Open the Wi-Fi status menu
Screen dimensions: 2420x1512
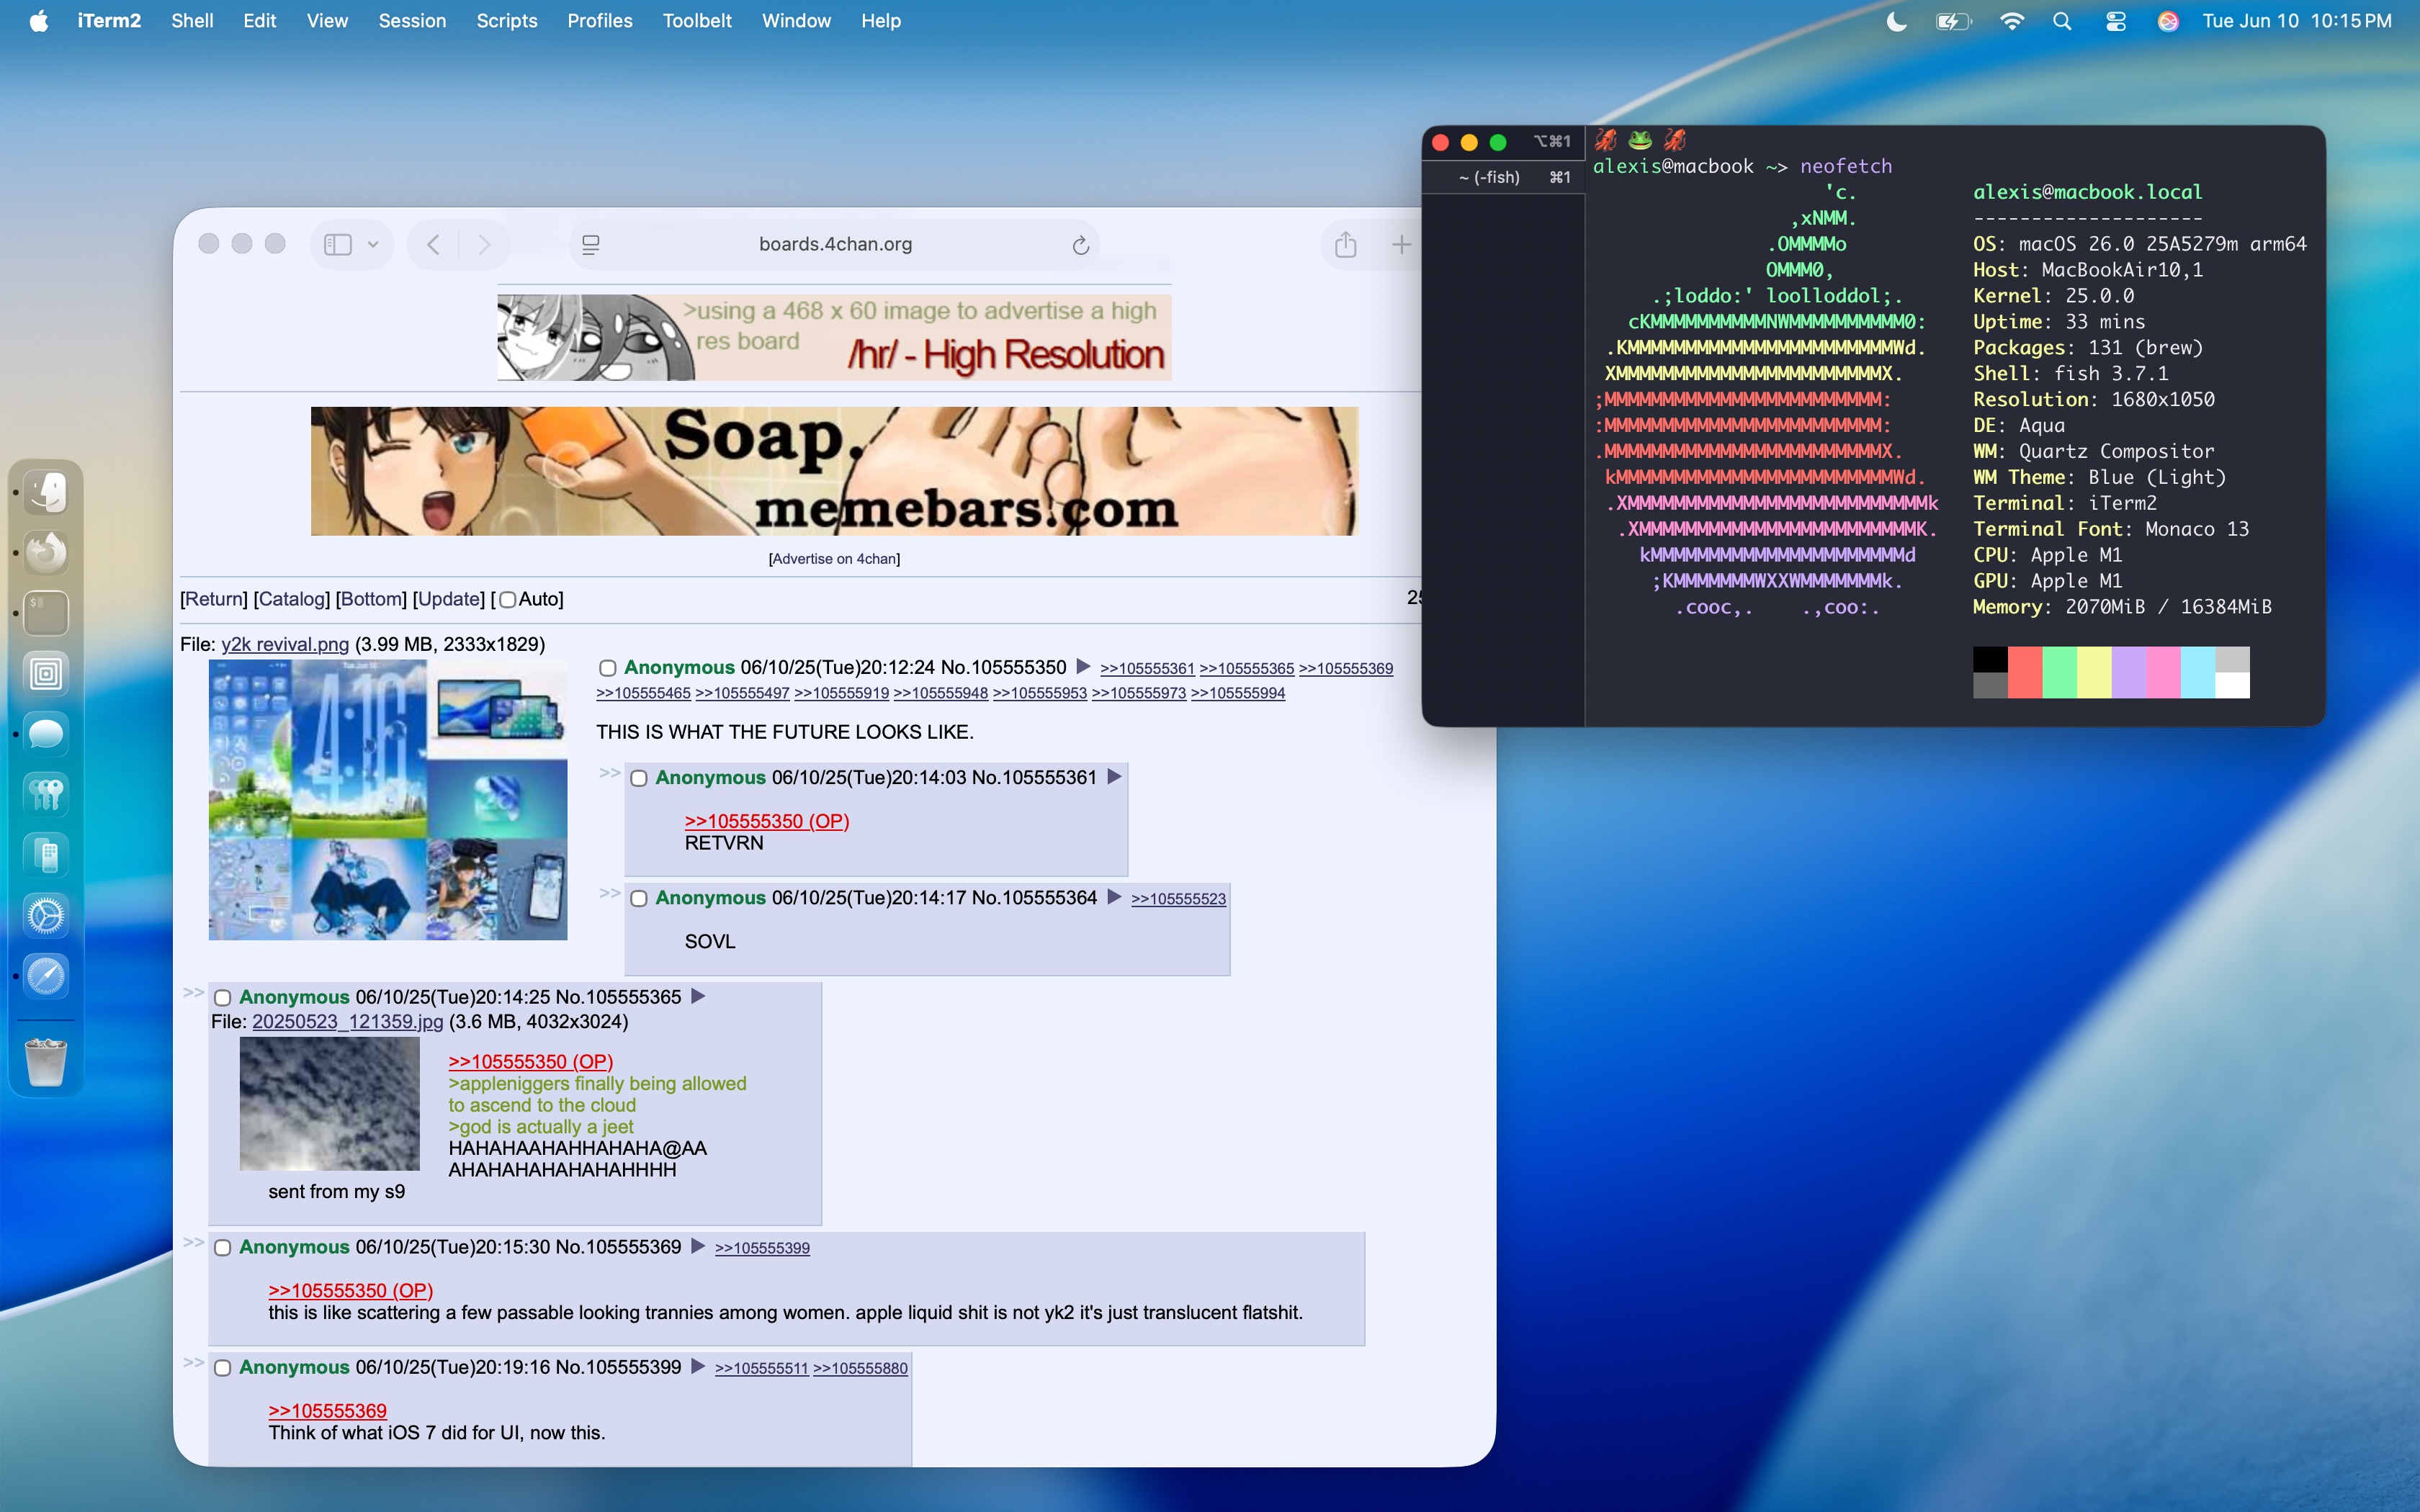coord(2012,21)
